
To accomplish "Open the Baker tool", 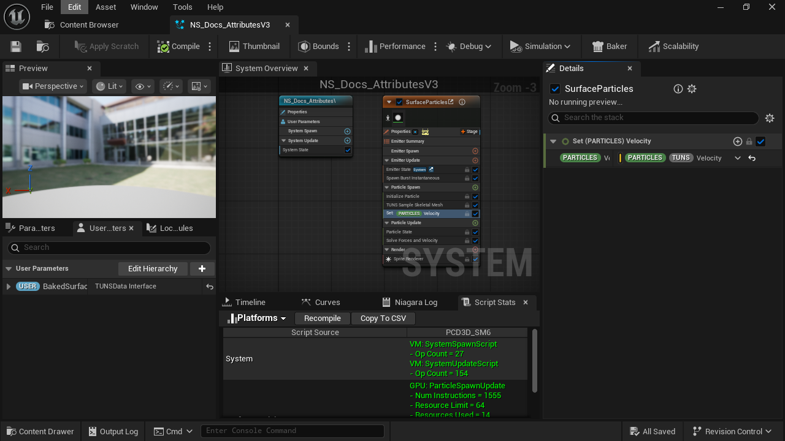I will tap(610, 47).
